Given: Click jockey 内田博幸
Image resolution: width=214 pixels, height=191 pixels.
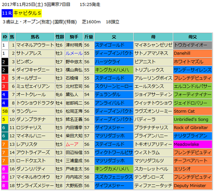Looking at the screenshot, I should 74,127.
